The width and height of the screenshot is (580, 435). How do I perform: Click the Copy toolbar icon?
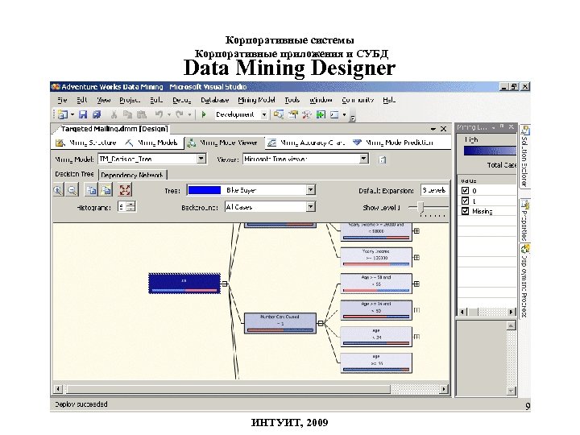[127, 114]
